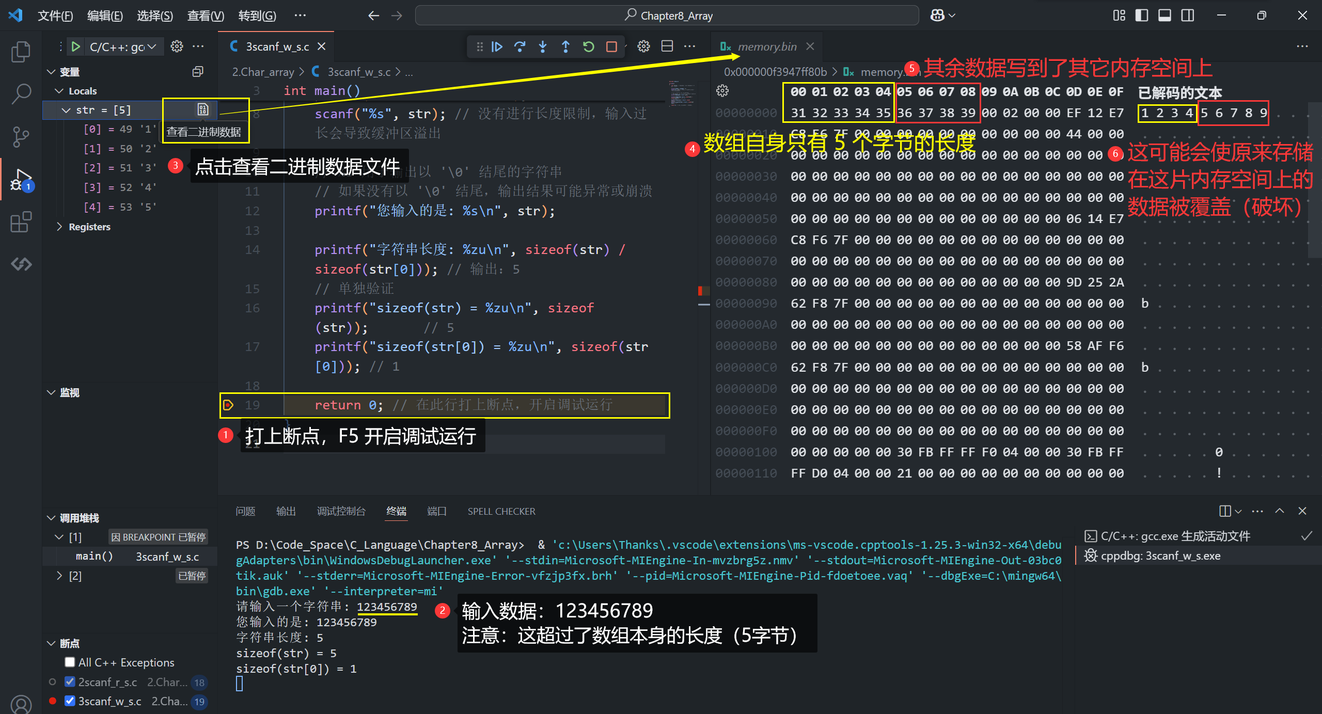
Task: Switch to the 调试控制台 panel tab
Action: point(341,511)
